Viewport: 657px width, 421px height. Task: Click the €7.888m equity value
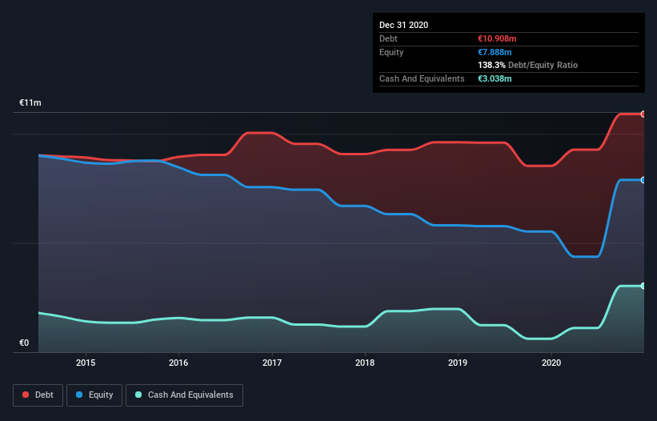495,52
